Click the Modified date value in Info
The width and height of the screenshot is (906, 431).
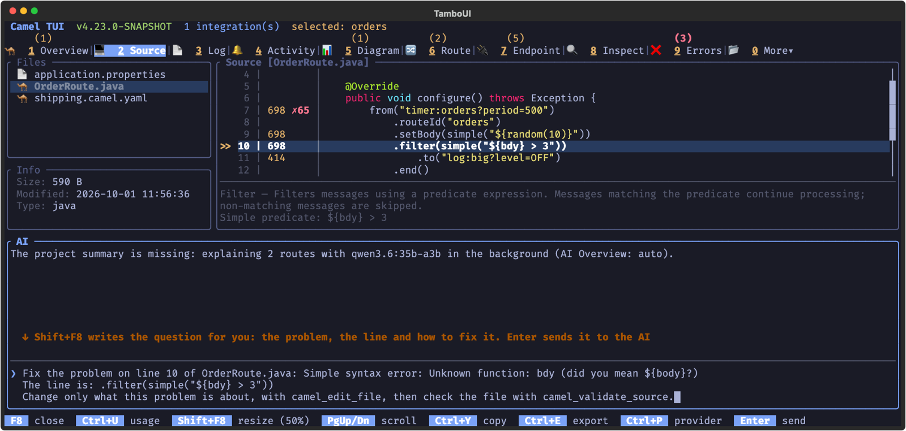(x=133, y=194)
